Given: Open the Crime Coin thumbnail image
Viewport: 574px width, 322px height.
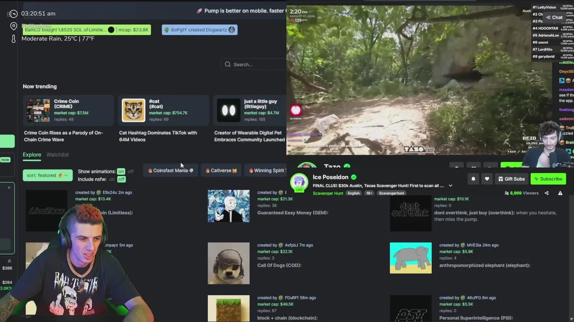Looking at the screenshot, I should coord(38,110).
